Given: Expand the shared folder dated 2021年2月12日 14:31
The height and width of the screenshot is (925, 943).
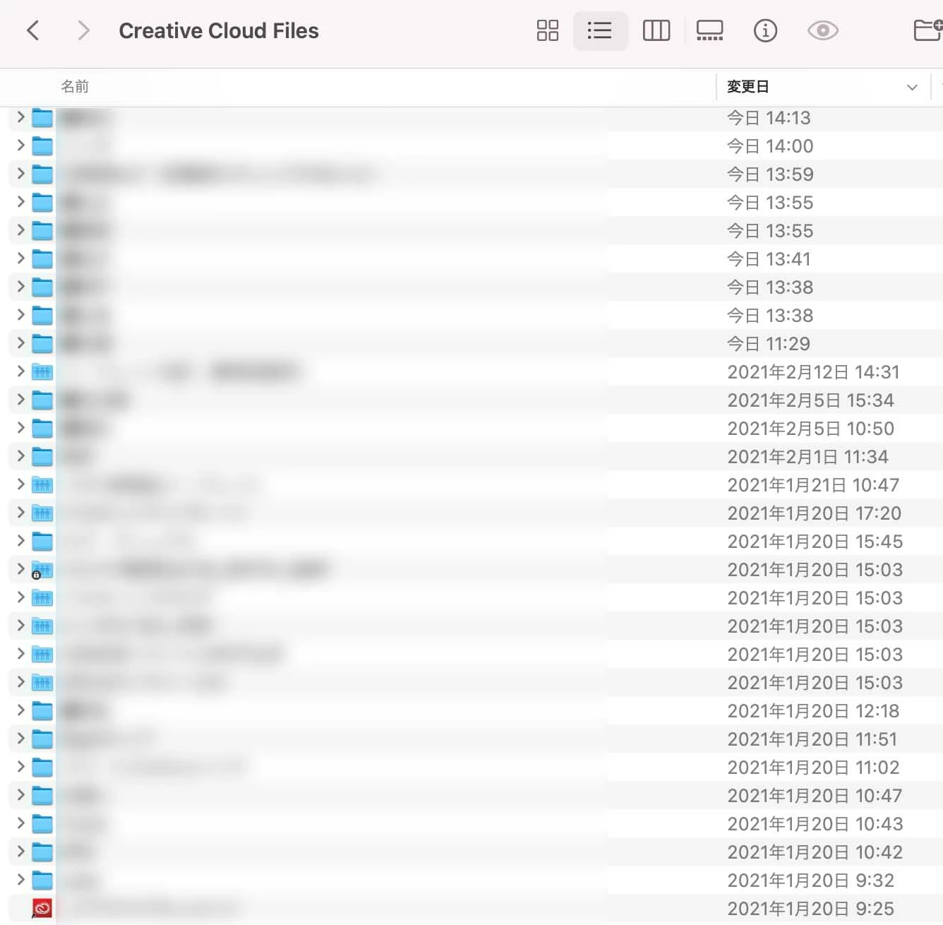Looking at the screenshot, I should (20, 371).
